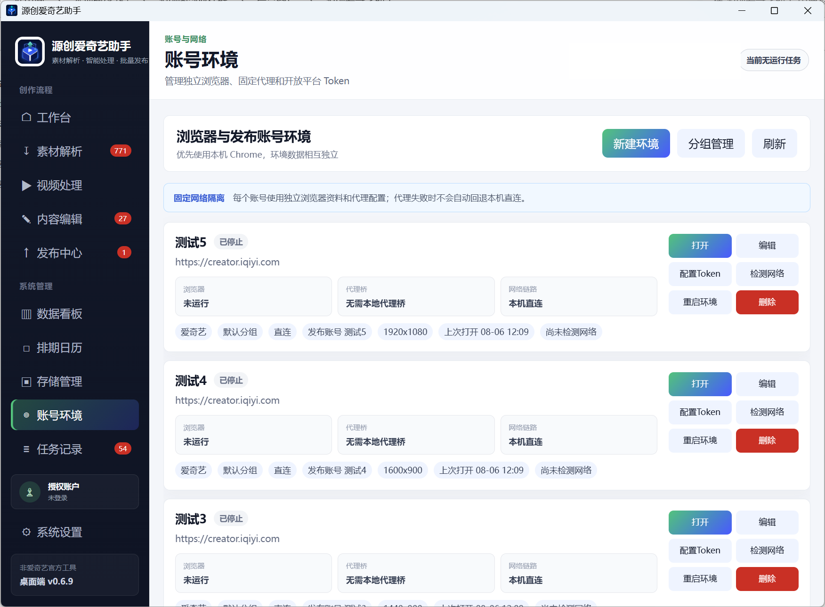Screen dimensions: 825x607
Task: Click the play icon beside 视频处理
Action: pos(26,185)
